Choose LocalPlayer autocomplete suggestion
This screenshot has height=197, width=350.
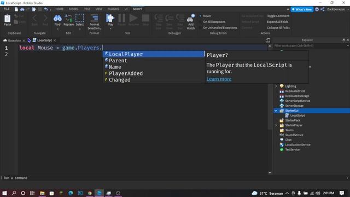(154, 54)
